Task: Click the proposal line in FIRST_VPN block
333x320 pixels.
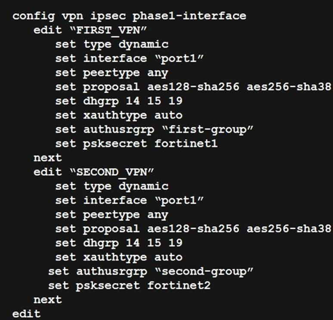Action: pyautogui.click(x=193, y=87)
